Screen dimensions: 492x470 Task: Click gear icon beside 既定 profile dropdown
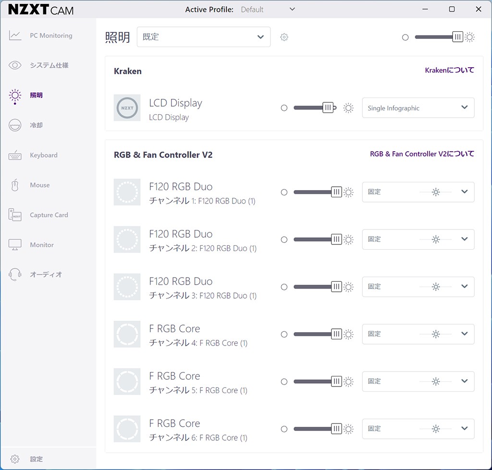(284, 37)
